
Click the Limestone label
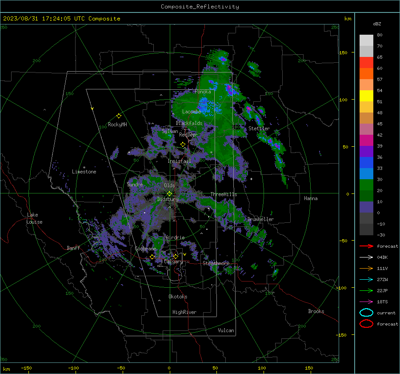[x=84, y=172]
